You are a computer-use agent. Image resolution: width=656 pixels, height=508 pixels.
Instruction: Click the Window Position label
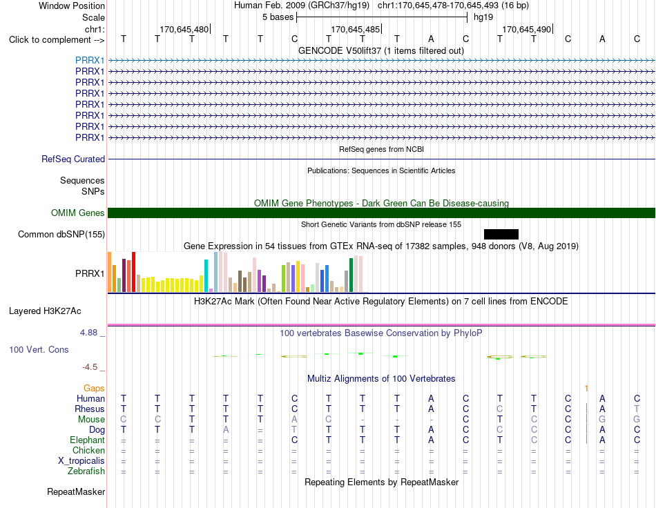(x=72, y=6)
